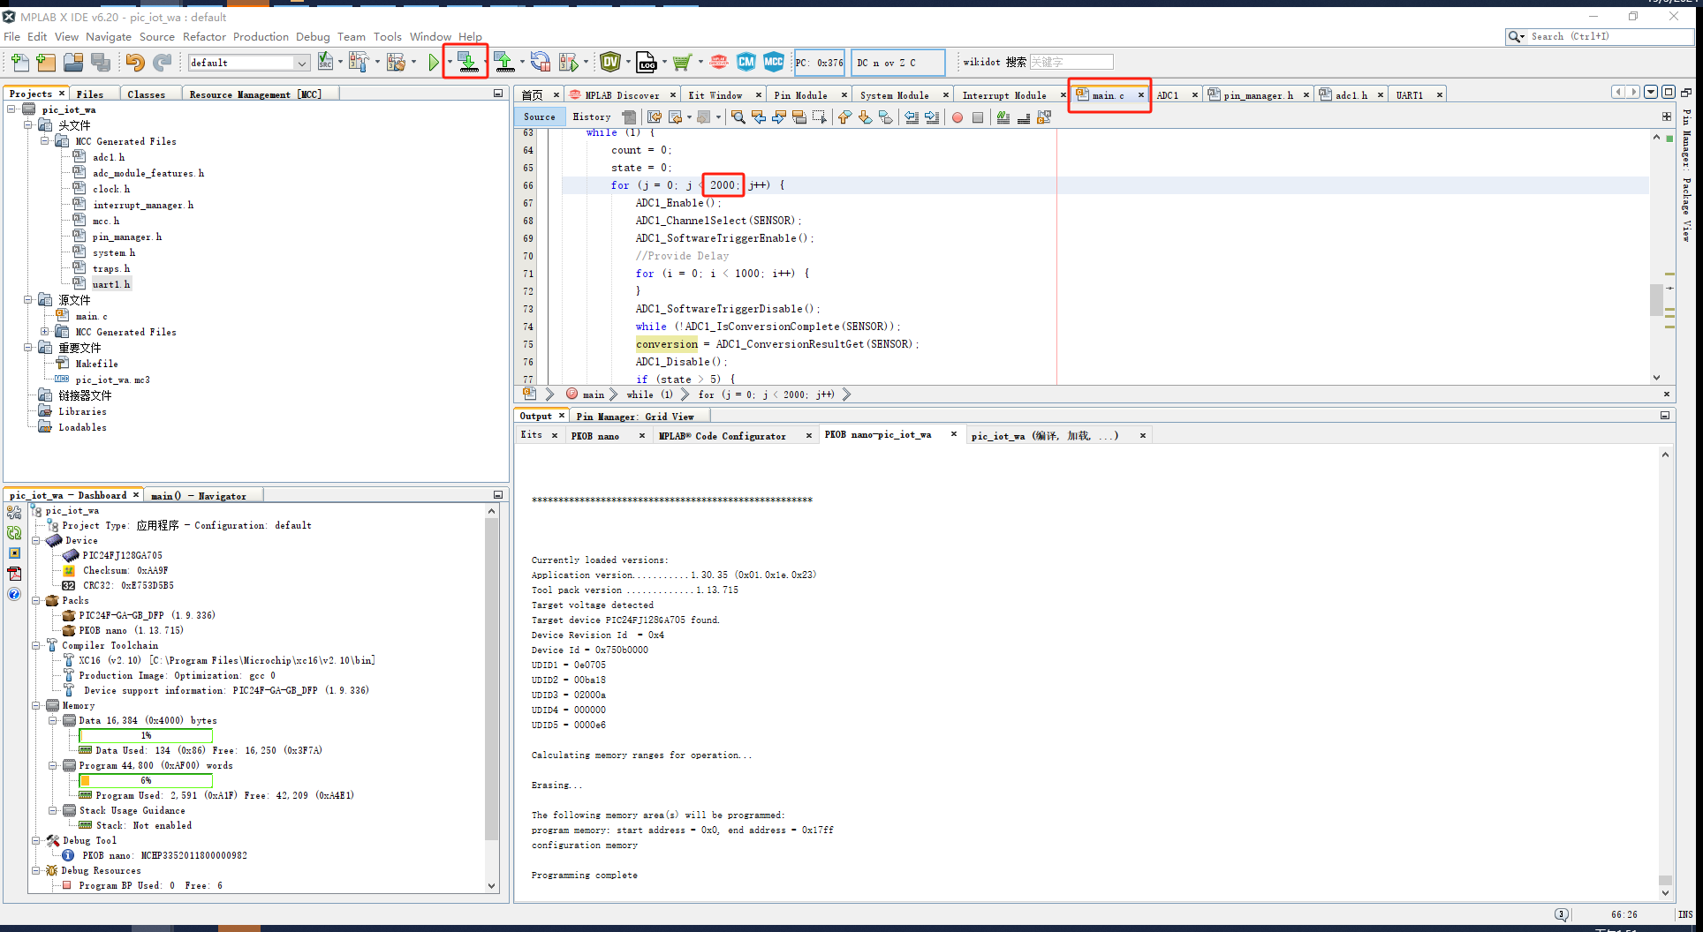Switch to the pin_manager.h editor tab
1703x932 pixels.
point(1258,95)
